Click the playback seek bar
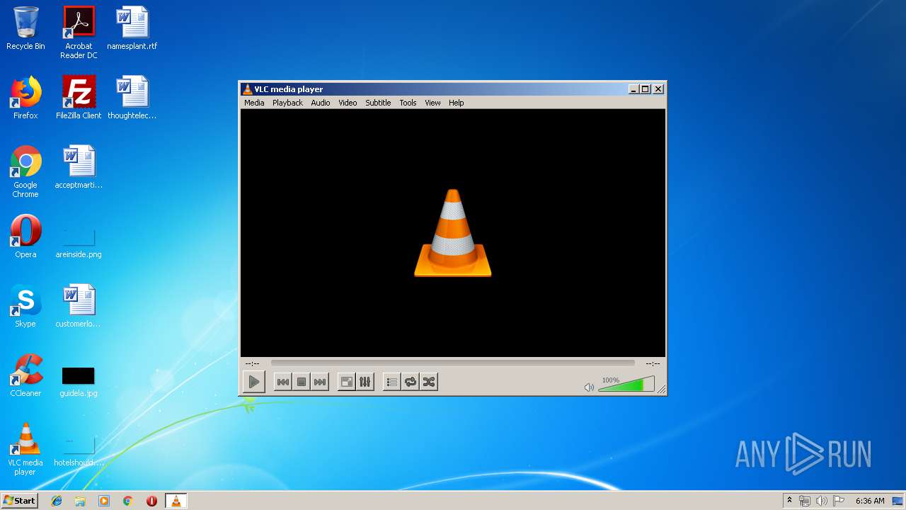906x510 pixels. click(452, 363)
